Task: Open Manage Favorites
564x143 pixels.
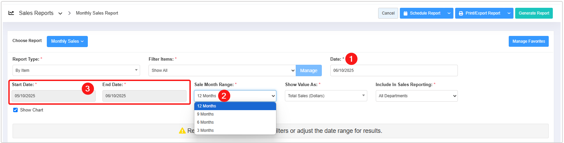Action: pos(528,41)
